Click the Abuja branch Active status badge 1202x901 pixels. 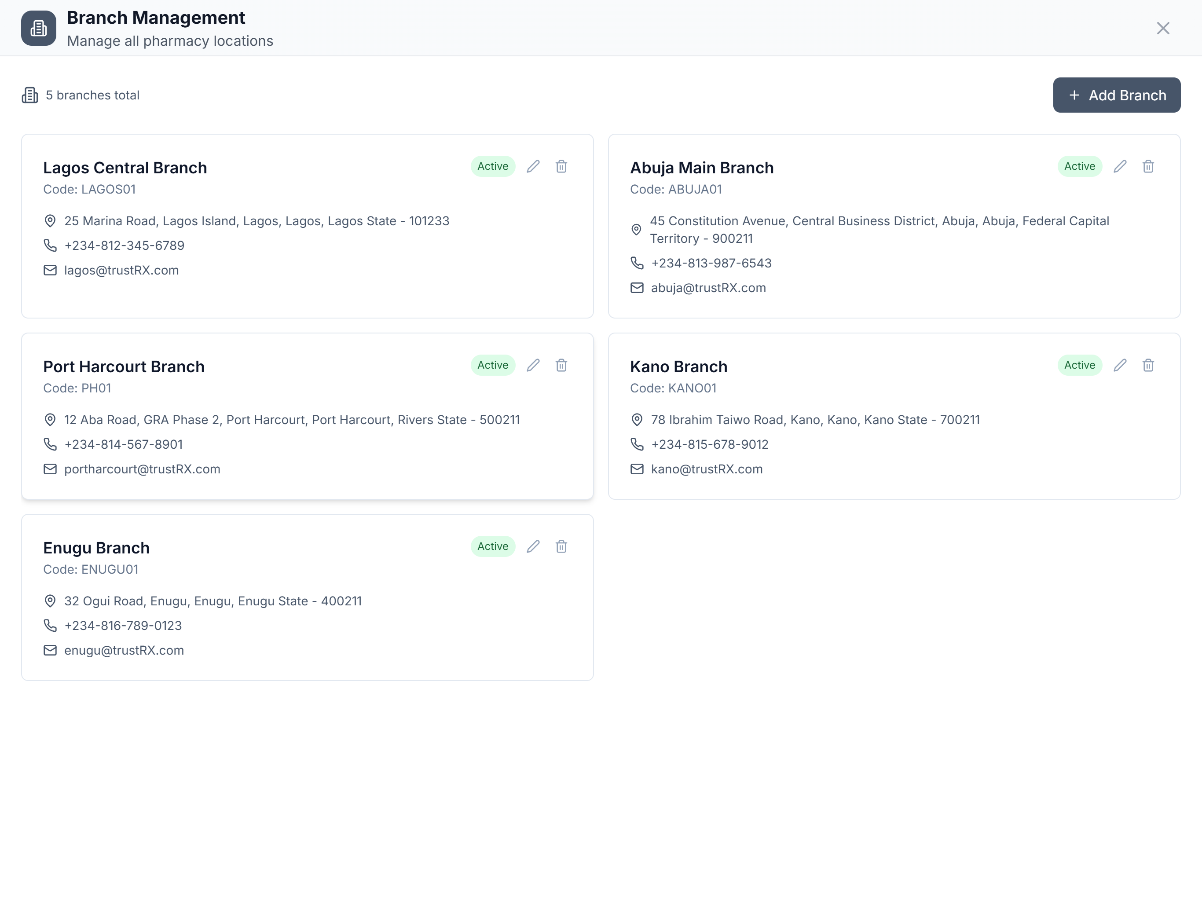click(1080, 166)
